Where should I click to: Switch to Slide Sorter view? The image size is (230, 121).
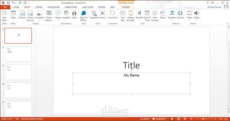pos(178,119)
